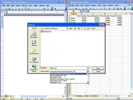Screen dimensions: 133x100
Task: Open AutoSum options dropdown arrow in Excel
Action: (x=112, y=9)
